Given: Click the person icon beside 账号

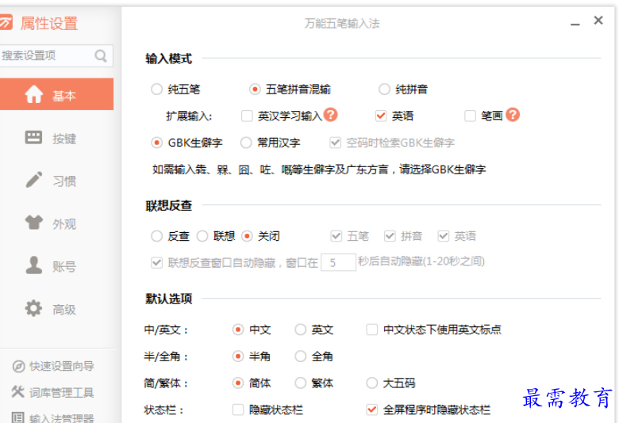Looking at the screenshot, I should coord(34,265).
